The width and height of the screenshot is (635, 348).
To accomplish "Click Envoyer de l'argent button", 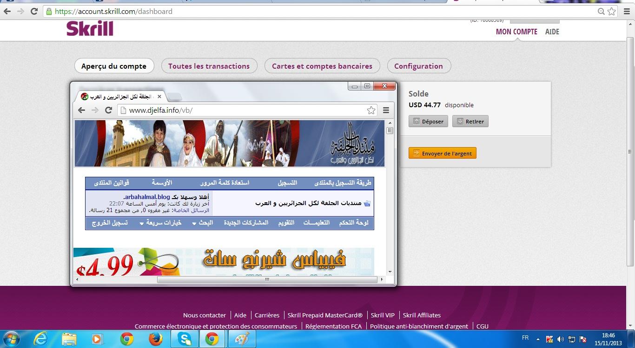I will tap(442, 153).
